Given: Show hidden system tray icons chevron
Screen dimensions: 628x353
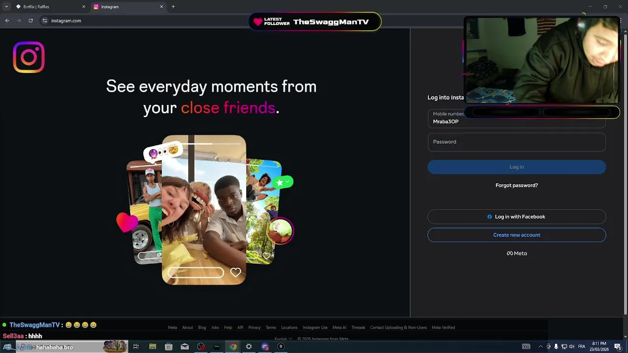Looking at the screenshot, I should [x=540, y=347].
